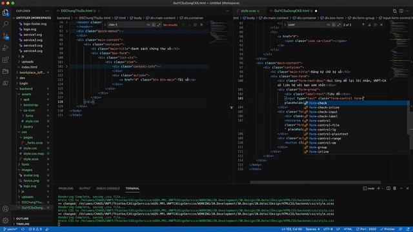Open the Source Control view

click(6, 36)
